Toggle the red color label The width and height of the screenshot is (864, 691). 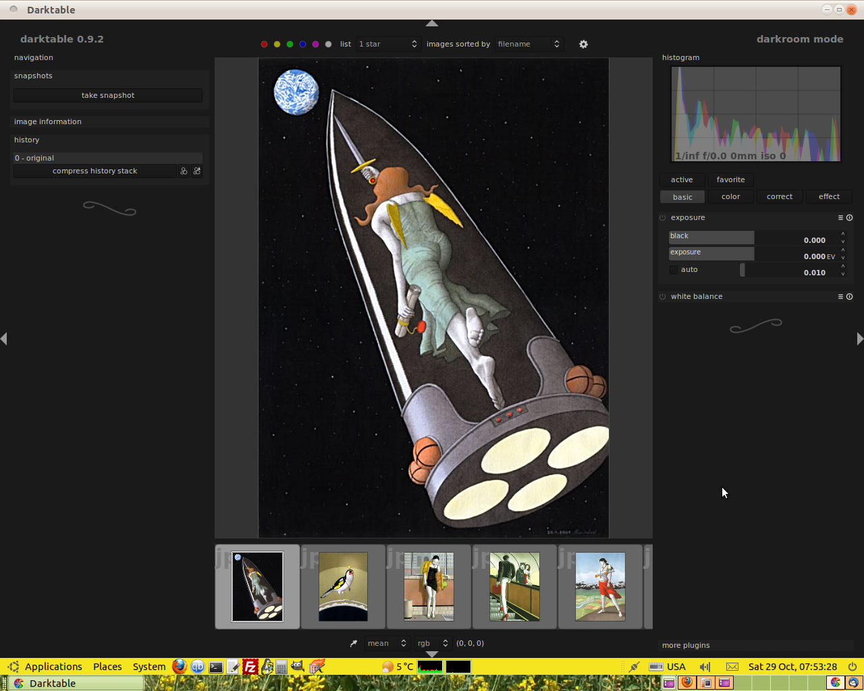pyautogui.click(x=264, y=45)
